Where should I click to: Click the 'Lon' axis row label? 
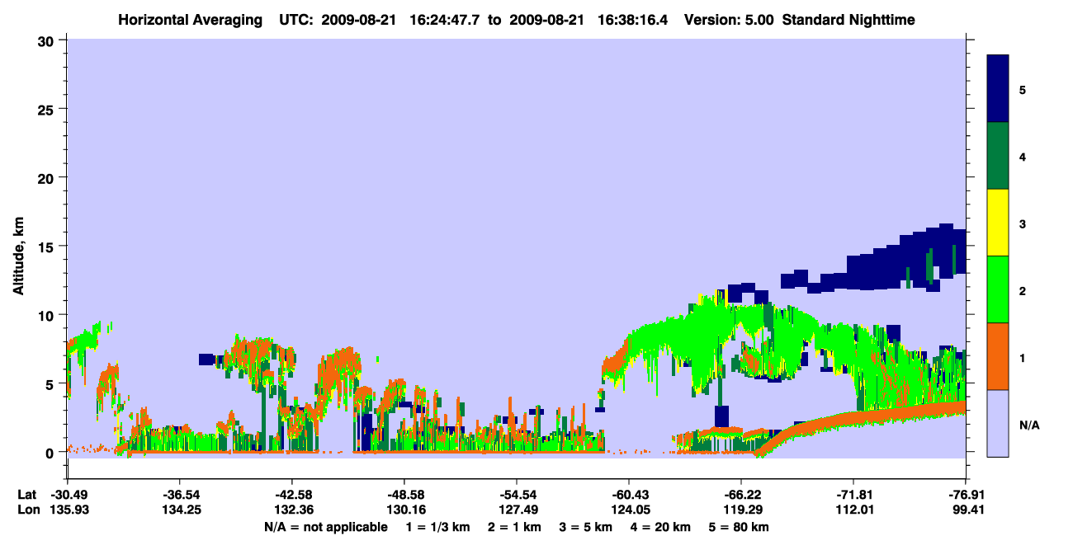[27, 510]
